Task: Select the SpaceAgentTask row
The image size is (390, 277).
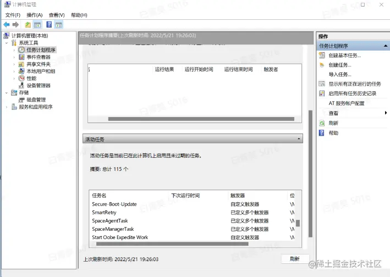Action: pos(193,220)
